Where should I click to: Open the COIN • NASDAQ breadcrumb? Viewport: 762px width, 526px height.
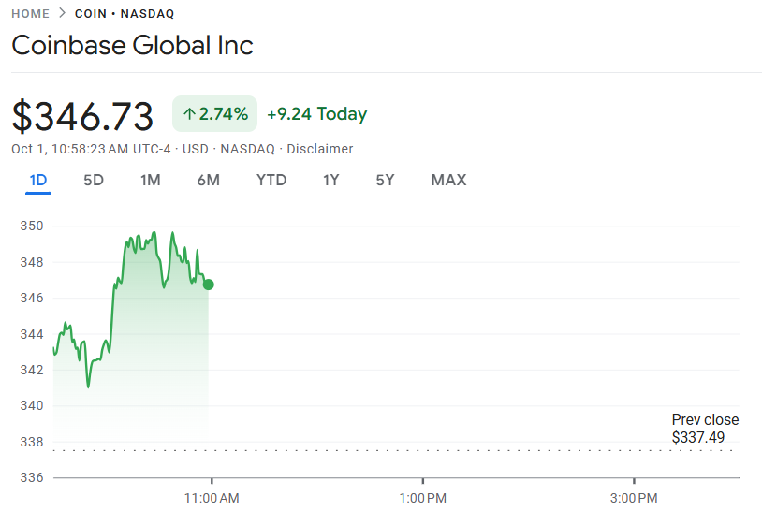click(x=125, y=14)
